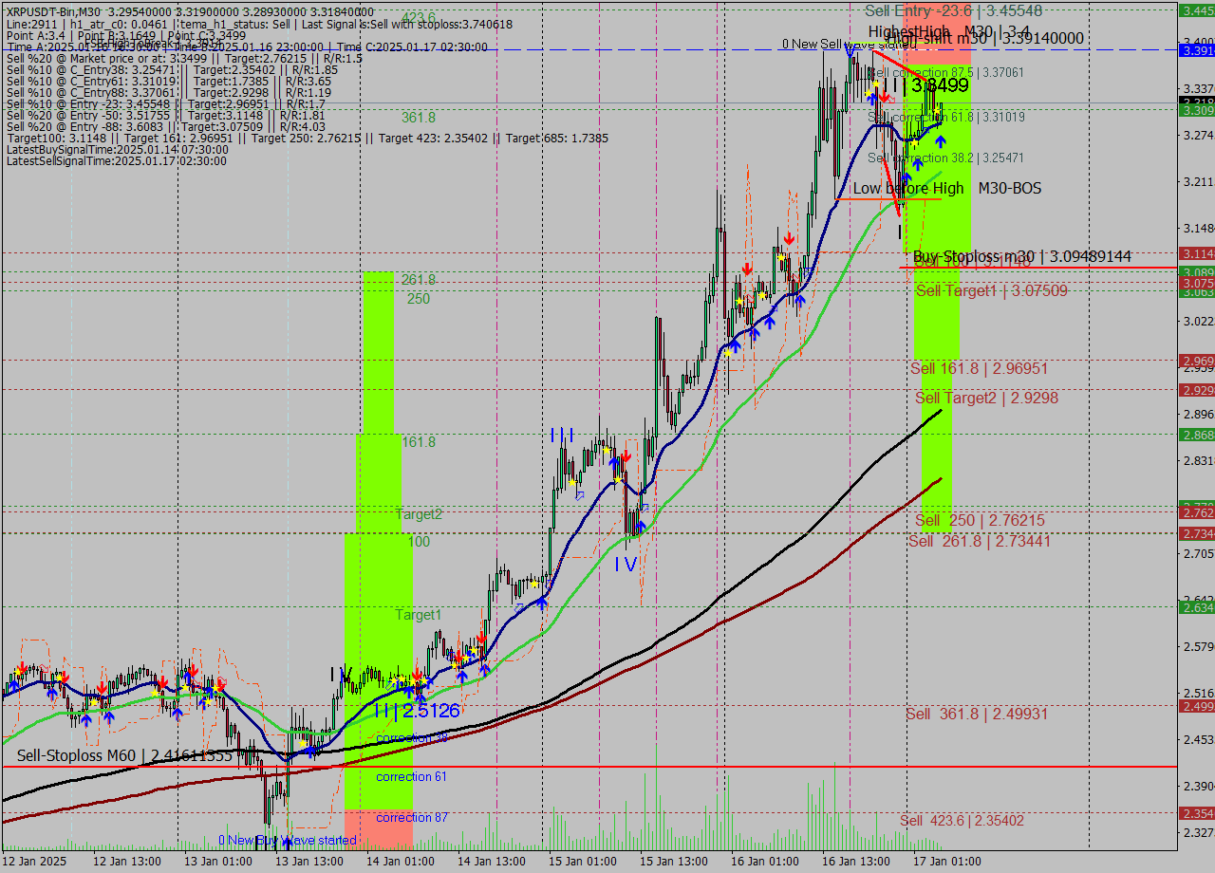
Task: Click the 'Sell Target2 | 2.9298' label
Action: point(987,398)
